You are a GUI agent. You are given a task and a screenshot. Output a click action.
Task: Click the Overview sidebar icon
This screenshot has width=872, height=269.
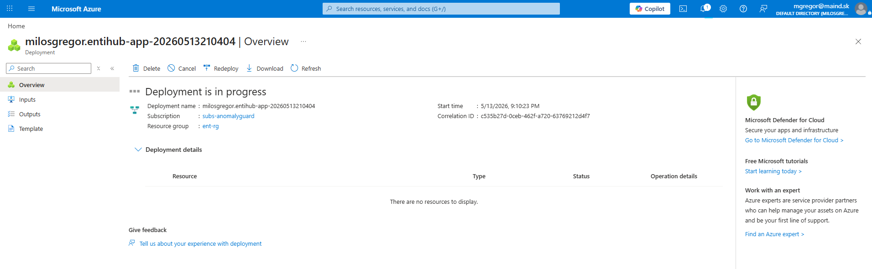coord(11,85)
